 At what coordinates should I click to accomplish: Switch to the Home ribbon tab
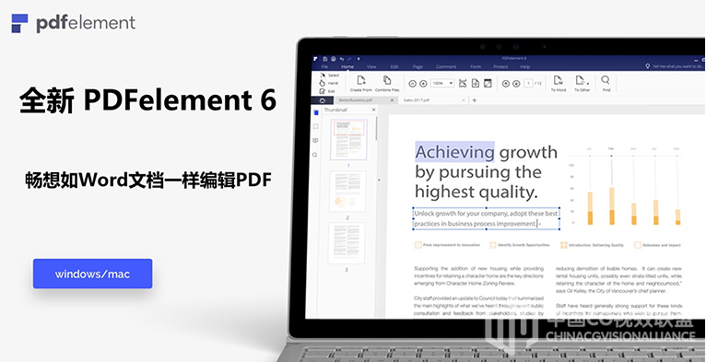pyautogui.click(x=347, y=66)
